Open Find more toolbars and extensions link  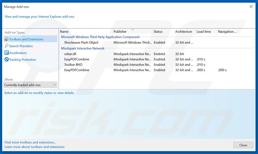click(30, 142)
